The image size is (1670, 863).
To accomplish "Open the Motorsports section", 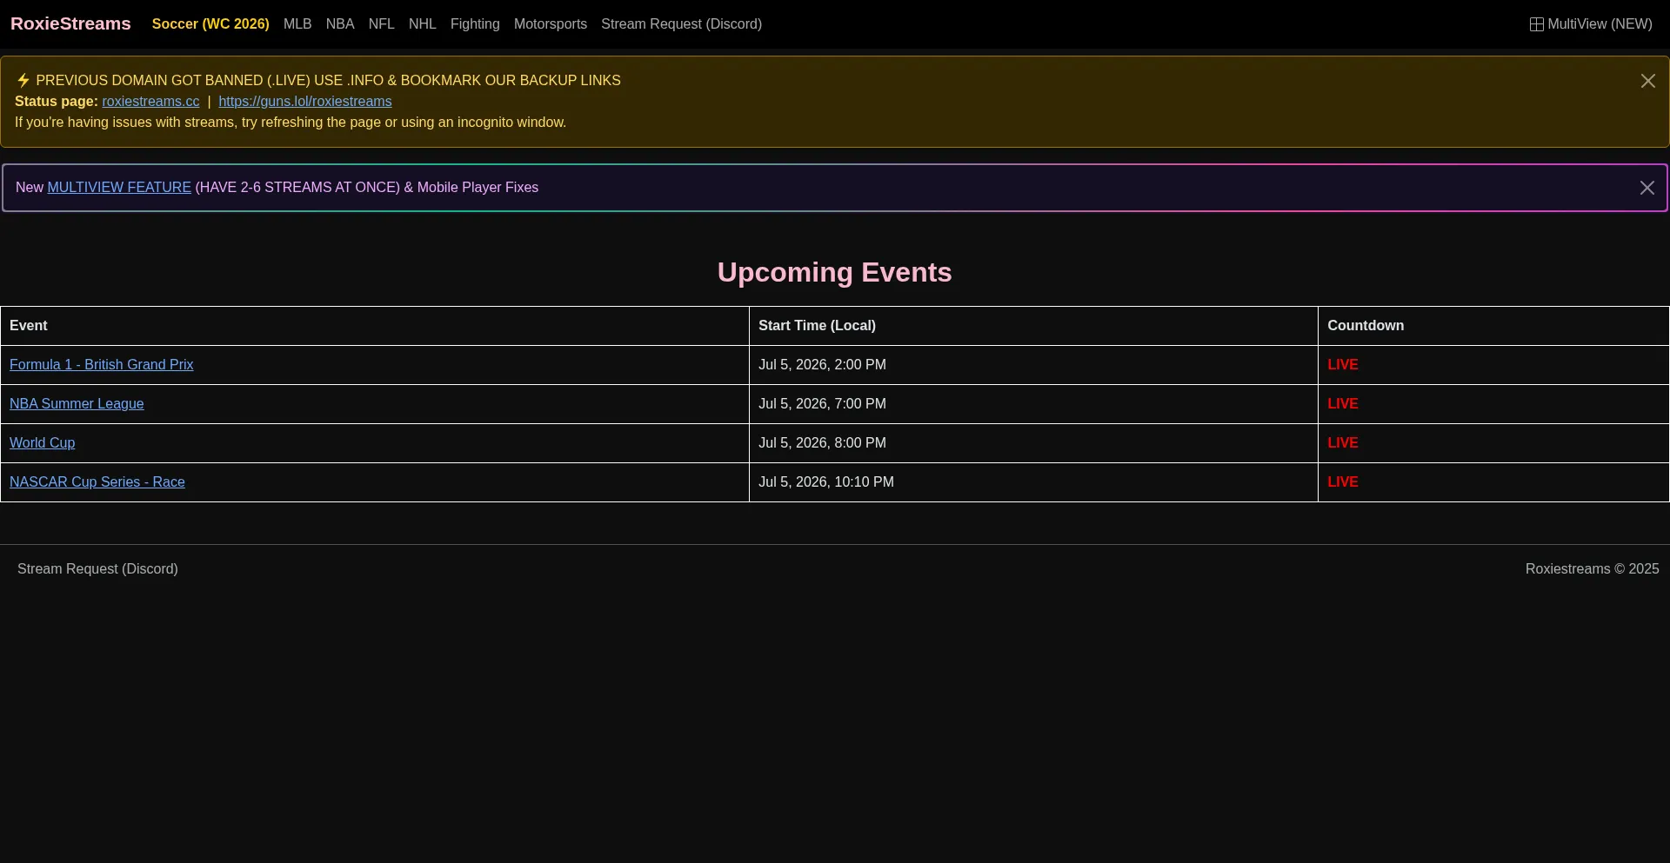I will [551, 24].
